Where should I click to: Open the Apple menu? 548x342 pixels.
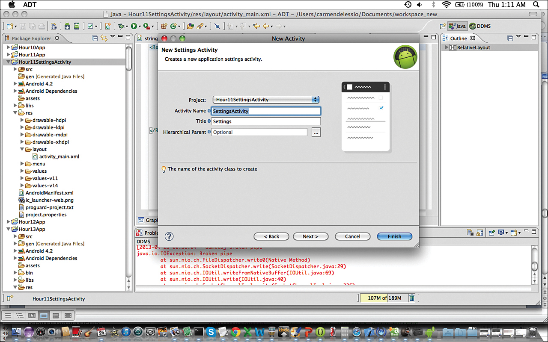pyautogui.click(x=12, y=5)
